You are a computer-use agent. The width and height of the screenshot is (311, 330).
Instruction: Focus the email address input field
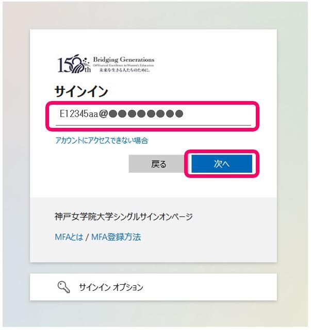click(x=153, y=115)
